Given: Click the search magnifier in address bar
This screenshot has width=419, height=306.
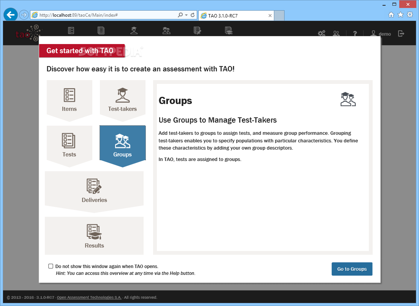Looking at the screenshot, I should tap(180, 15).
